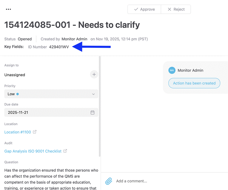Click the ID Number value 429401WV
This screenshot has height=190, width=228.
pyautogui.click(x=59, y=47)
